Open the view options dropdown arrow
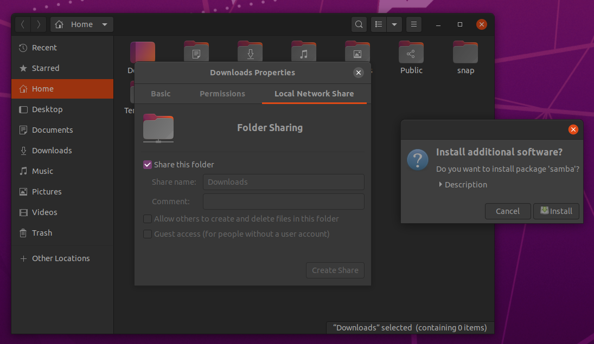This screenshot has width=594, height=344. [394, 24]
